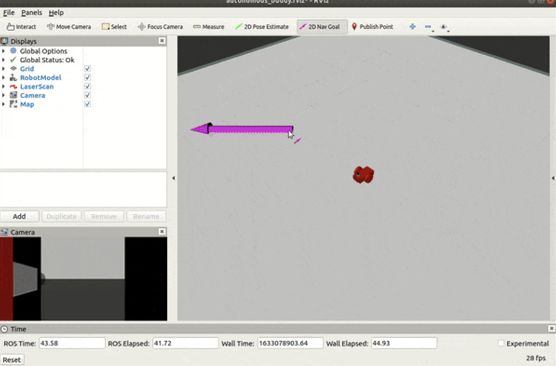The height and width of the screenshot is (366, 556).
Task: Click the Remove button
Action: tap(104, 217)
